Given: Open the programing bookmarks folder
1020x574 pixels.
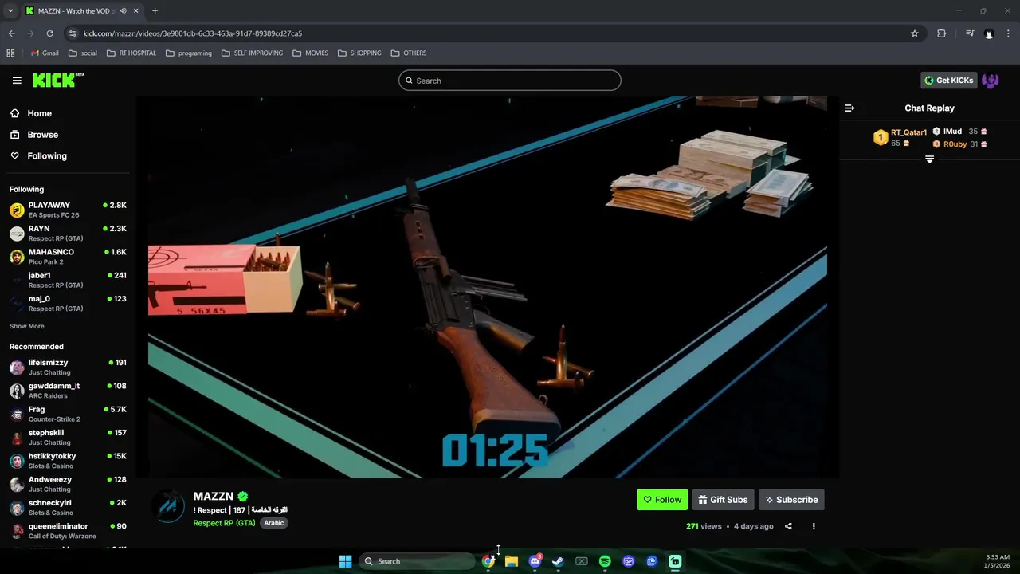Looking at the screenshot, I should coord(189,53).
